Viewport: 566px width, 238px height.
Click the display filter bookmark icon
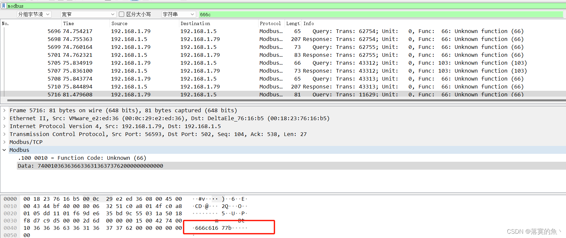coord(4,6)
